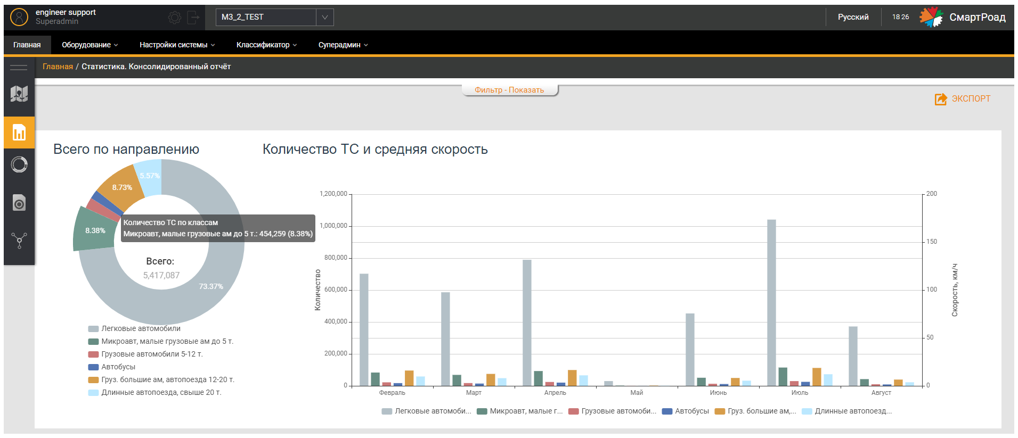Click the Всего по направлению heading
The image size is (1018, 438).
(126, 150)
